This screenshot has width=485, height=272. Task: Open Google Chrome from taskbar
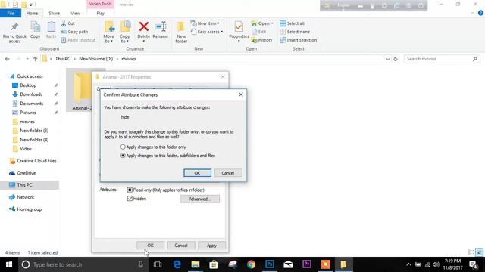[251, 264]
